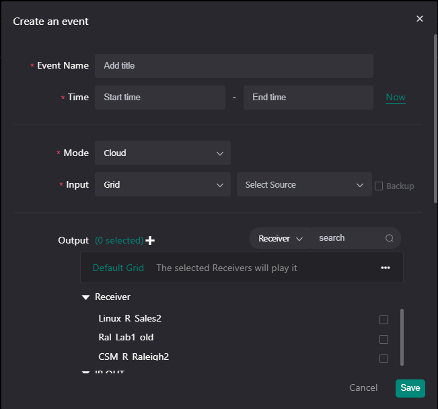Open the Default Grid three-dots menu
This screenshot has width=438, height=409.
point(386,268)
